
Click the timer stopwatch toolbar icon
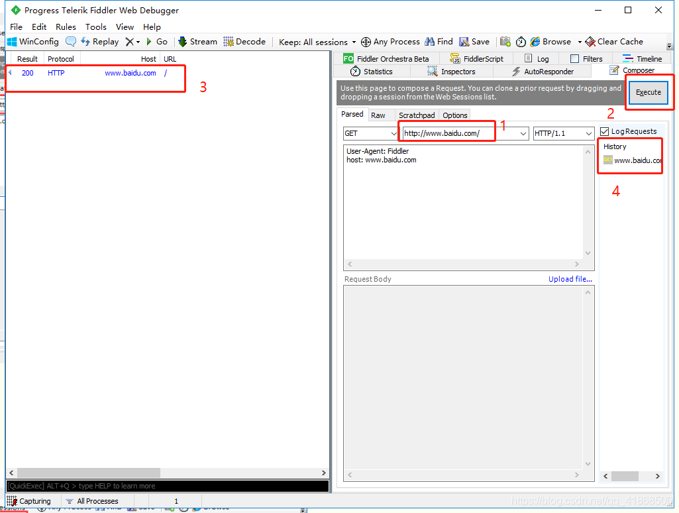coord(521,42)
